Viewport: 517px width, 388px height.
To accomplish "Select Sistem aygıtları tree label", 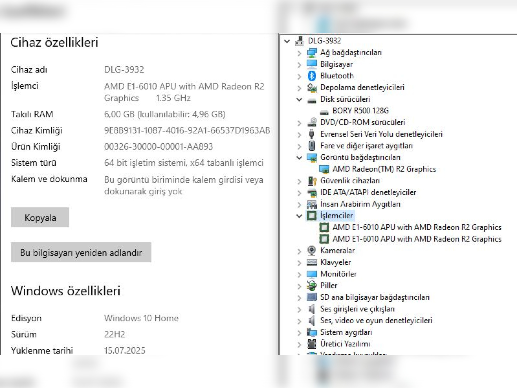I will point(346,332).
